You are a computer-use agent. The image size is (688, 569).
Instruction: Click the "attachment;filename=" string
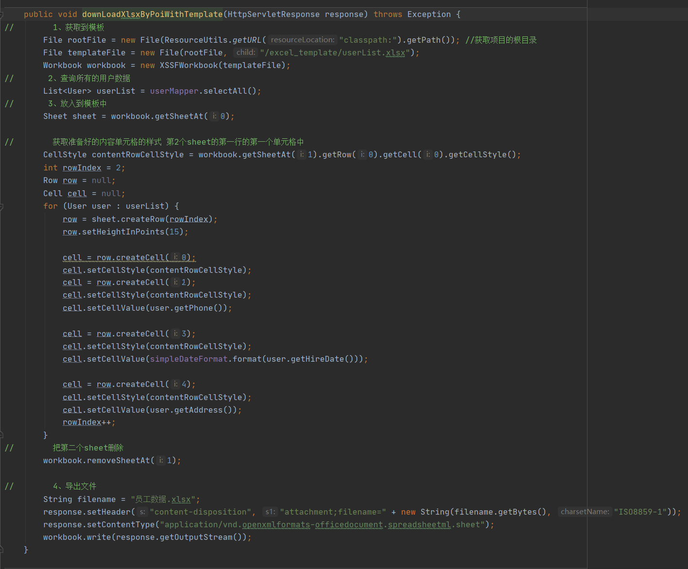click(333, 512)
